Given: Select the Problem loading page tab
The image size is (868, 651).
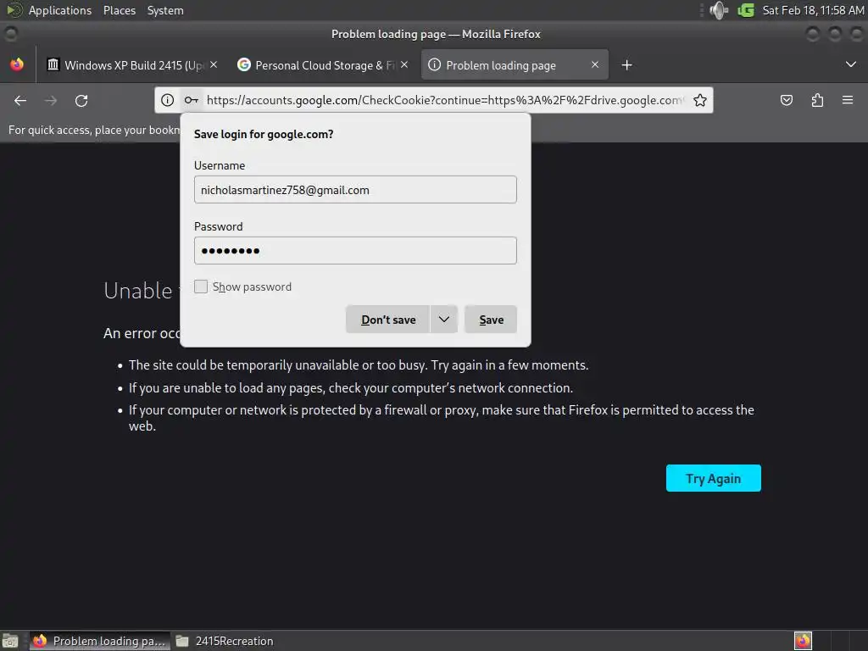Looking at the screenshot, I should (515, 64).
